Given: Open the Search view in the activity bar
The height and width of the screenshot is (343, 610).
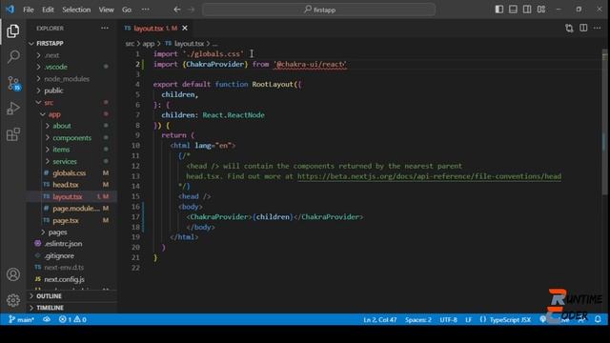Looking at the screenshot, I should tap(13, 57).
